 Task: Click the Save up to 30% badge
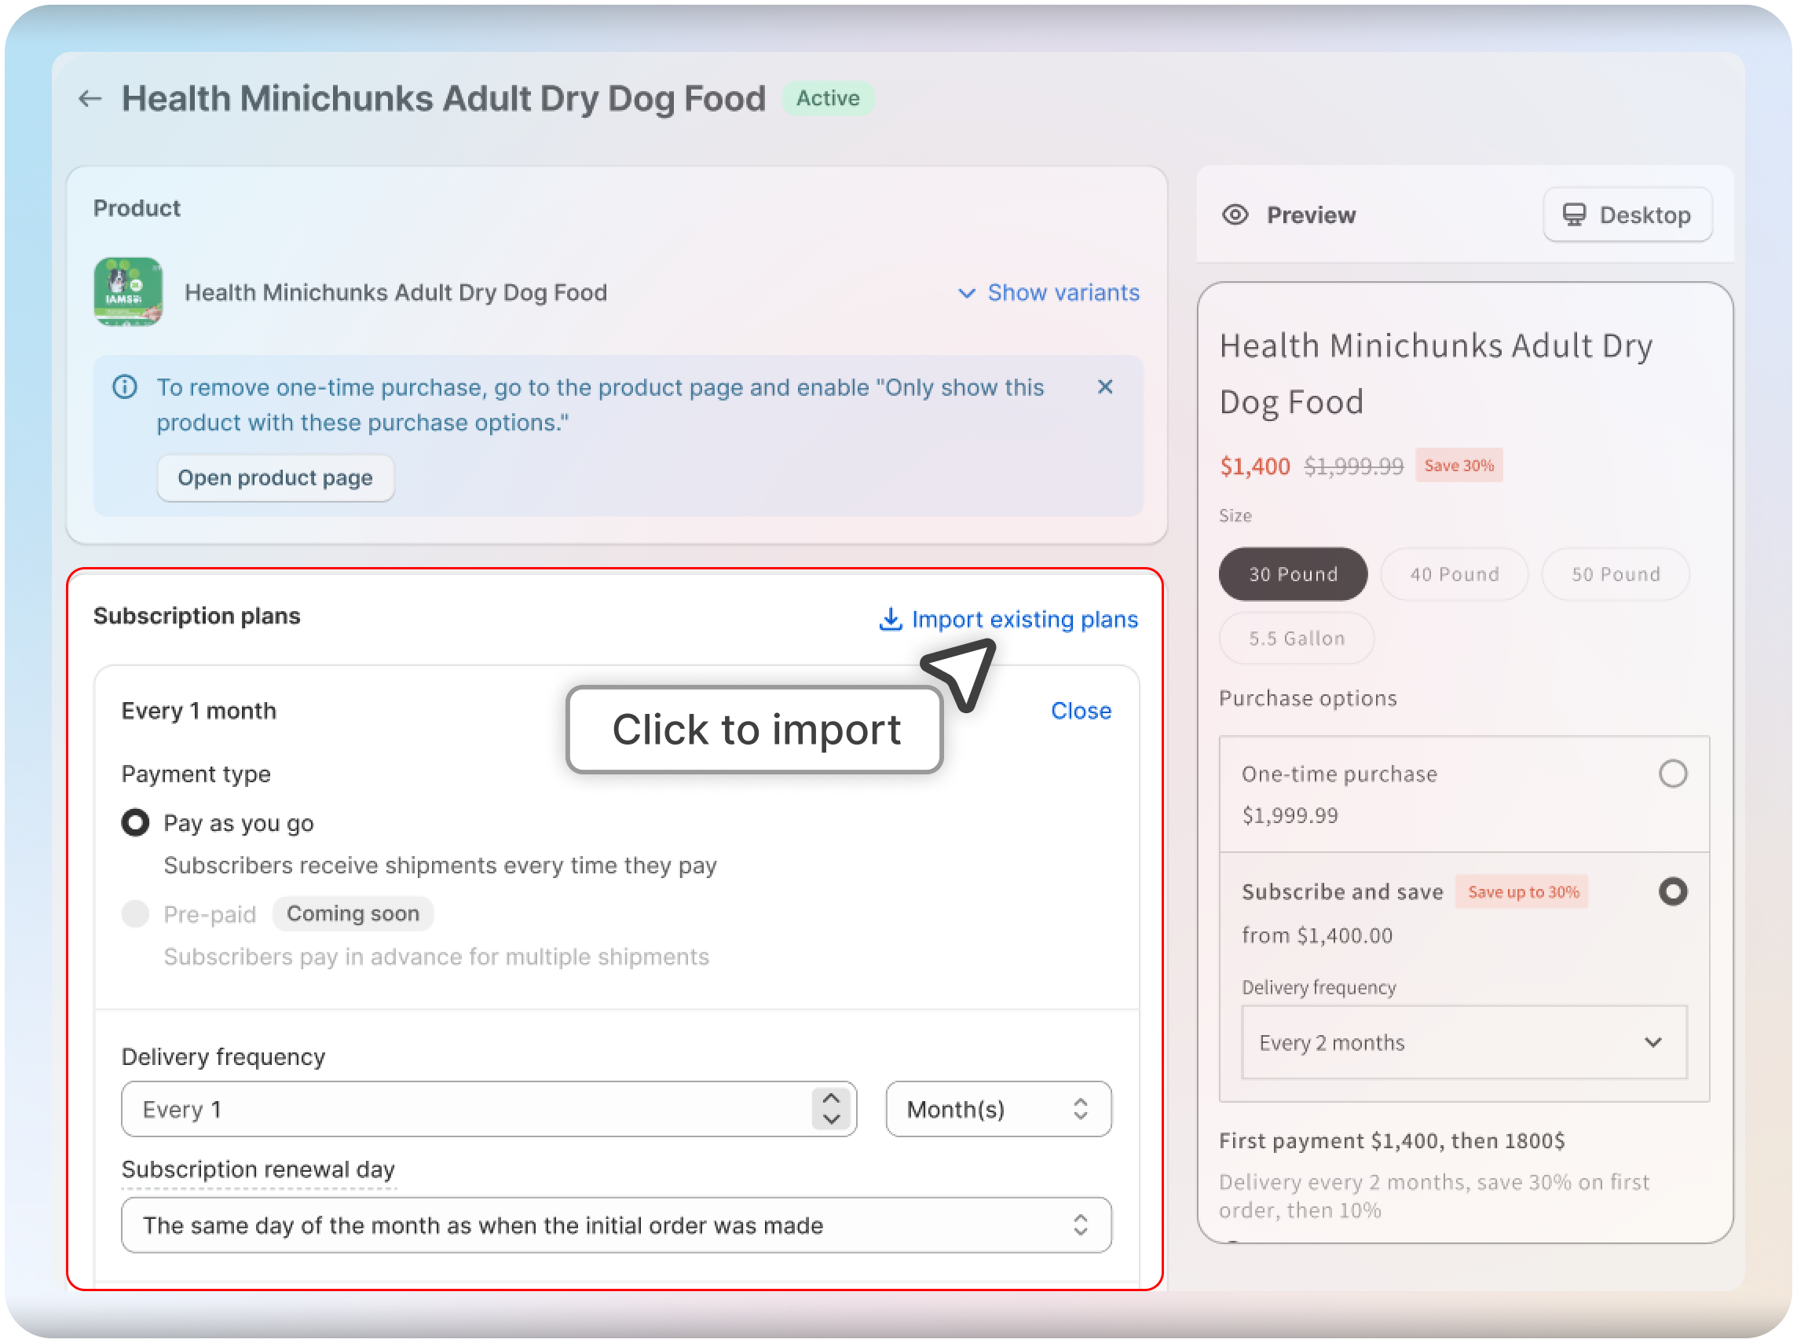1521,892
